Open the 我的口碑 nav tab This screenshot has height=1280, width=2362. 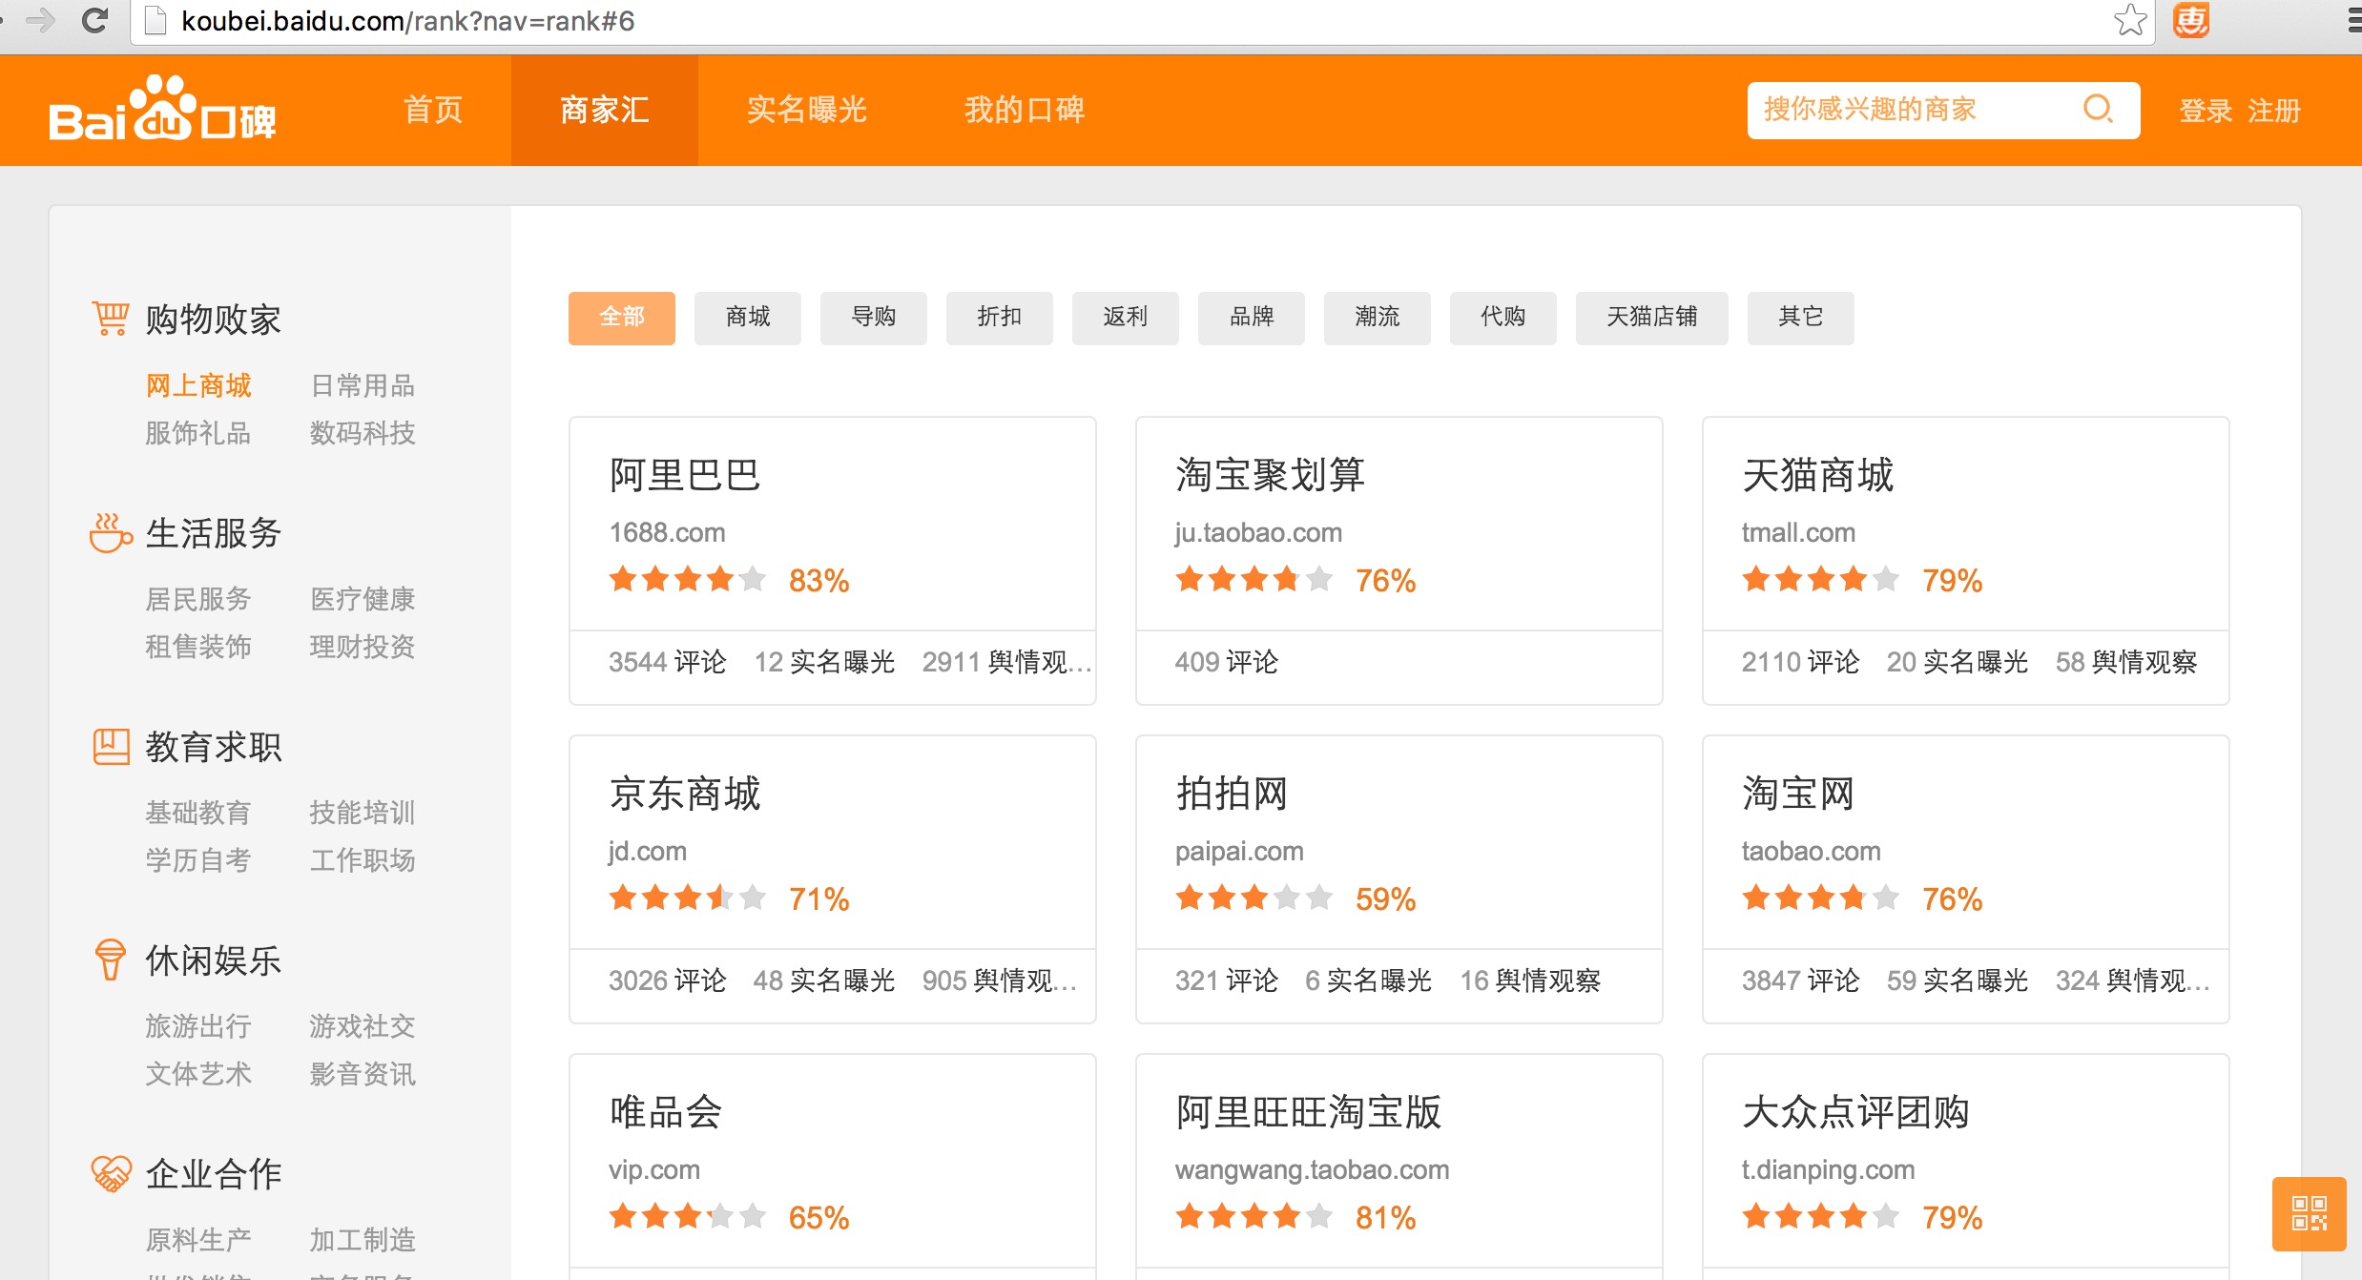[x=1025, y=110]
